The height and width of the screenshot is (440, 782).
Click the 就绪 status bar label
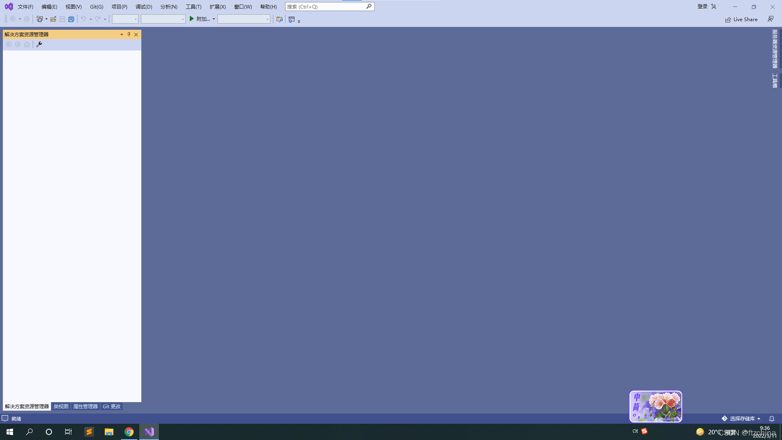pyautogui.click(x=15, y=418)
